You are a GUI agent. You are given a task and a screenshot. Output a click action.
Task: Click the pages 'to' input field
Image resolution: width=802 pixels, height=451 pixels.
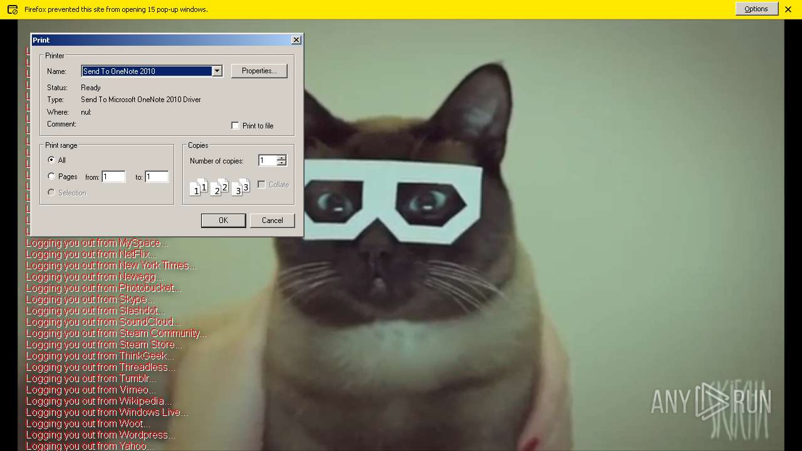click(x=157, y=177)
